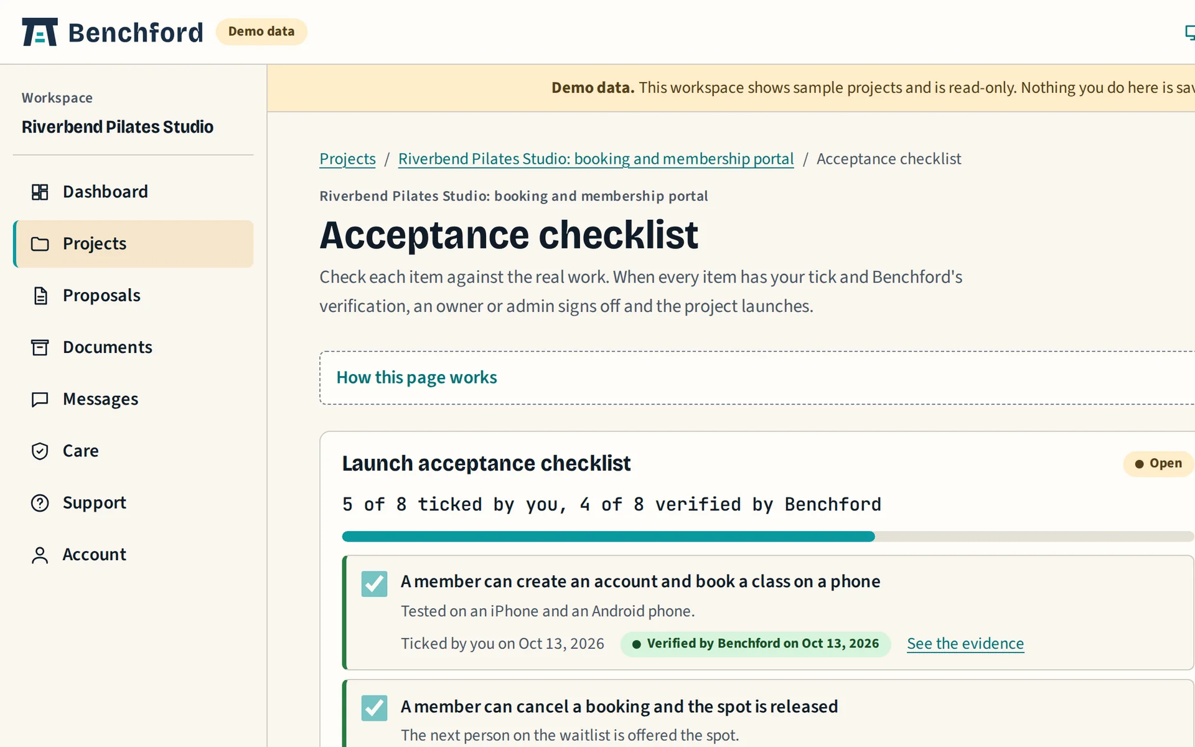This screenshot has width=1195, height=747.
Task: Open Care section in the sidebar
Action: pos(133,451)
